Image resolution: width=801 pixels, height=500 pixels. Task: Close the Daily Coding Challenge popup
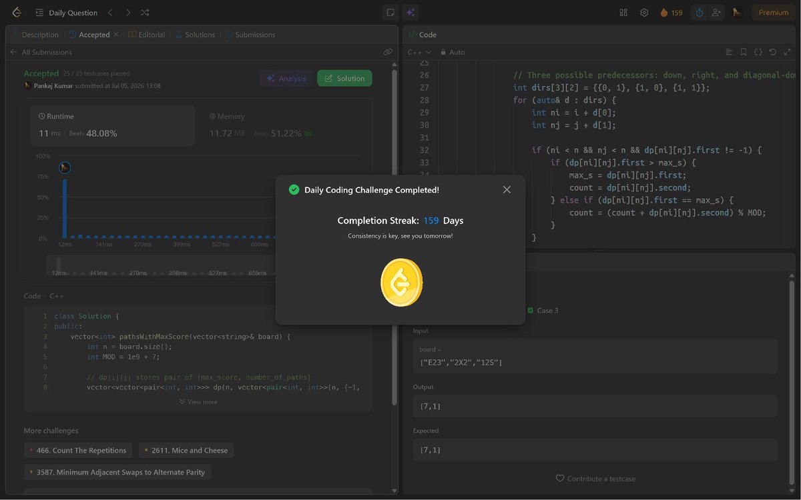507,190
